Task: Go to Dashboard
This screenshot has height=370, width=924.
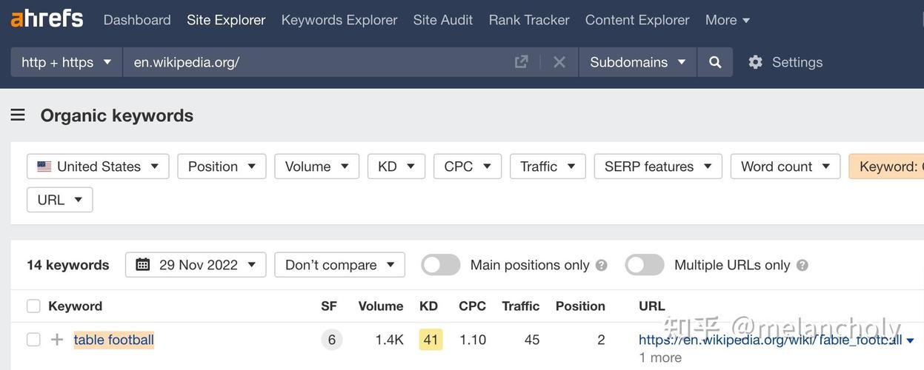Action: tap(137, 20)
